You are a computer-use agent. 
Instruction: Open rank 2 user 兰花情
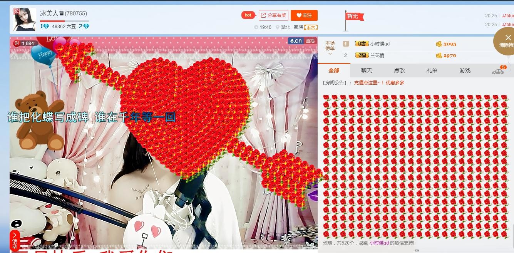tap(377, 55)
